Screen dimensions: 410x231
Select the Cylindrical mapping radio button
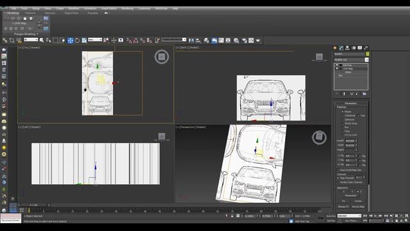342,116
